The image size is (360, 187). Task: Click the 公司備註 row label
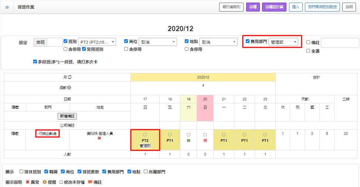[x=67, y=126]
